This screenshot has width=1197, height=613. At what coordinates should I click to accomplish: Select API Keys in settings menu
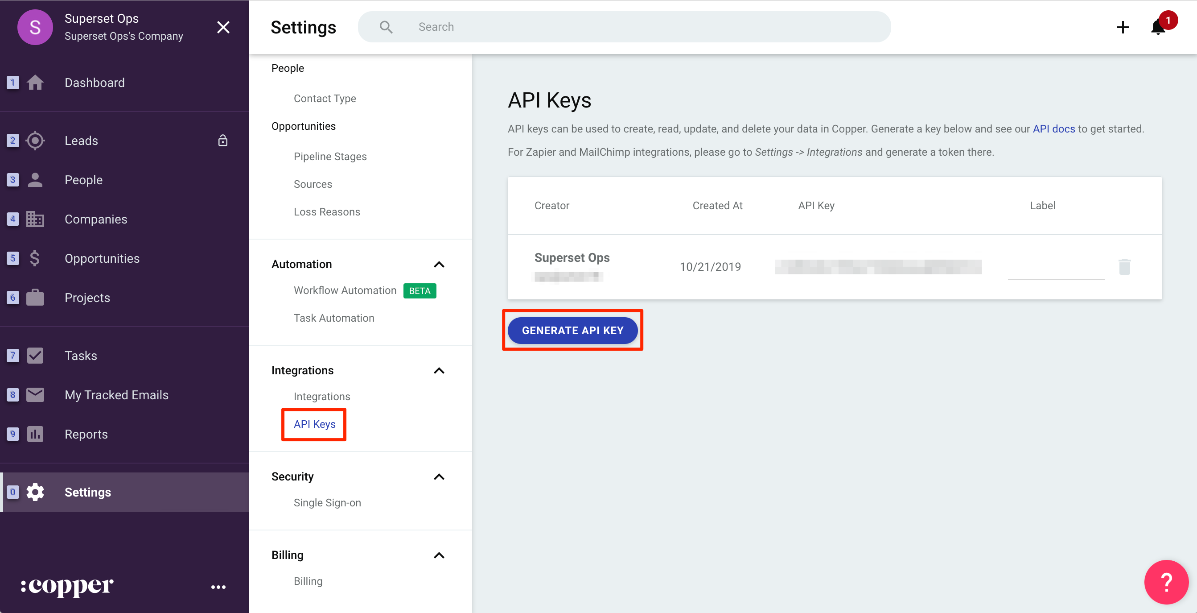[315, 424]
